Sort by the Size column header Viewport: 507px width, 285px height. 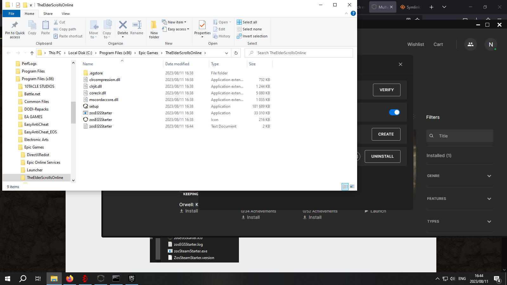(260, 64)
